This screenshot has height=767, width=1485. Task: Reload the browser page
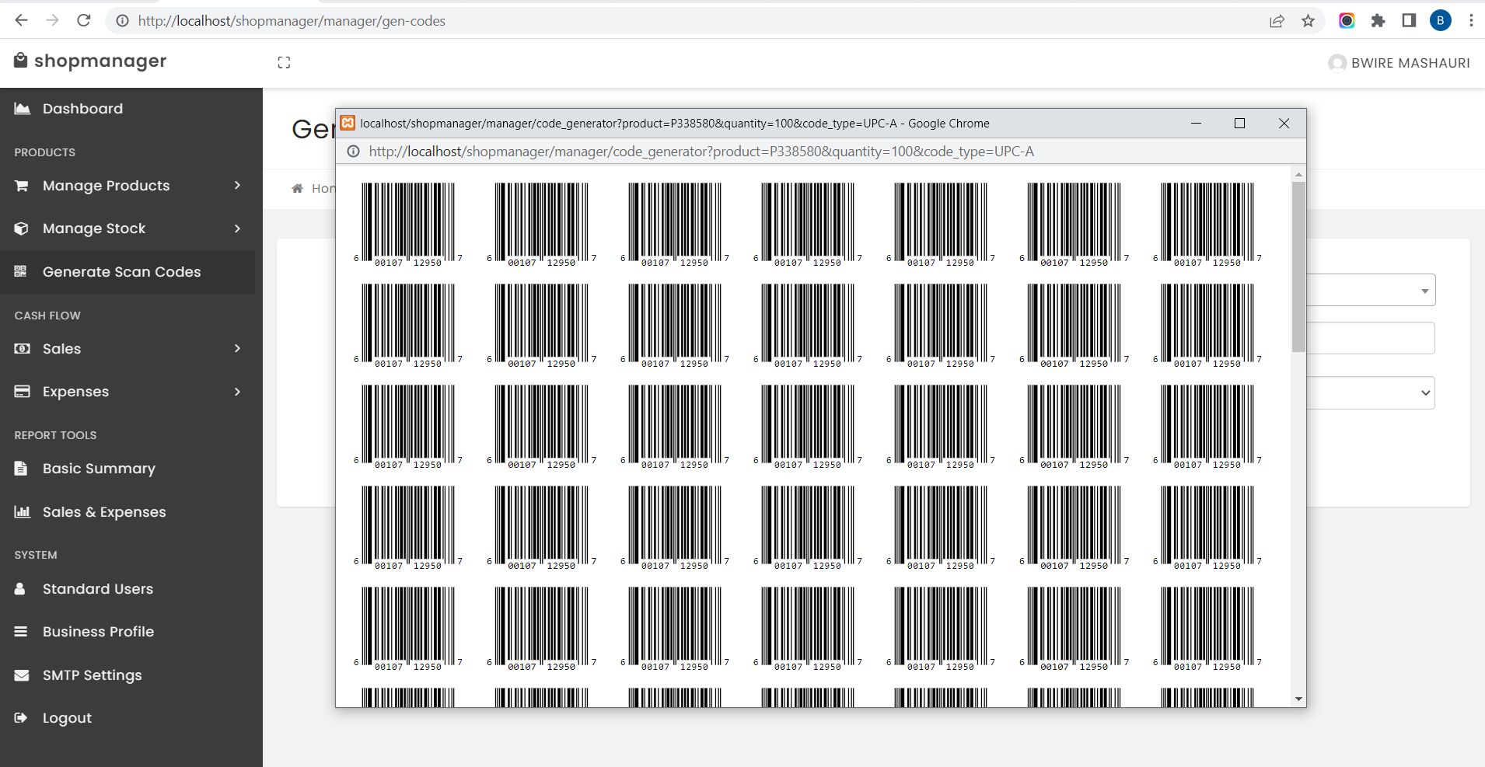pyautogui.click(x=84, y=21)
